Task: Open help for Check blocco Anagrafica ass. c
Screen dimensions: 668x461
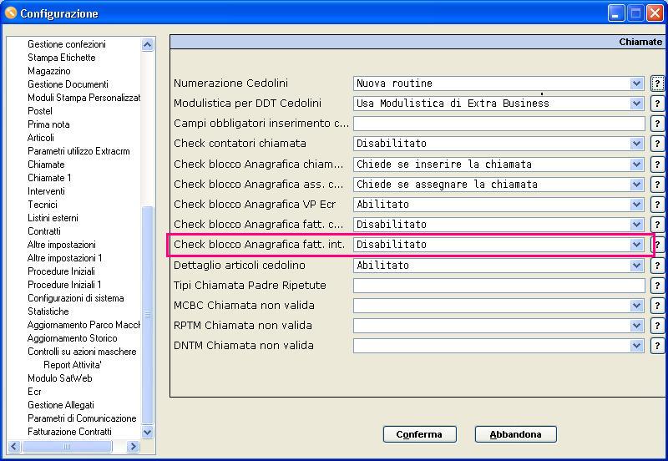Action: [x=657, y=184]
